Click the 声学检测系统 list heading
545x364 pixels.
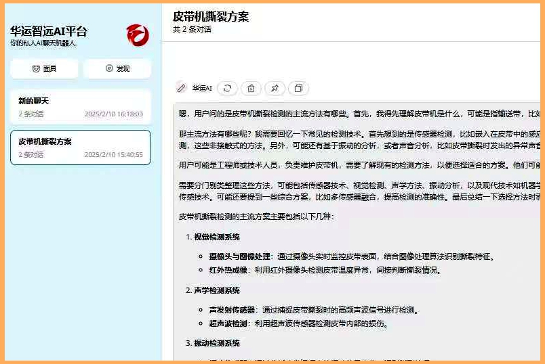(x=217, y=290)
